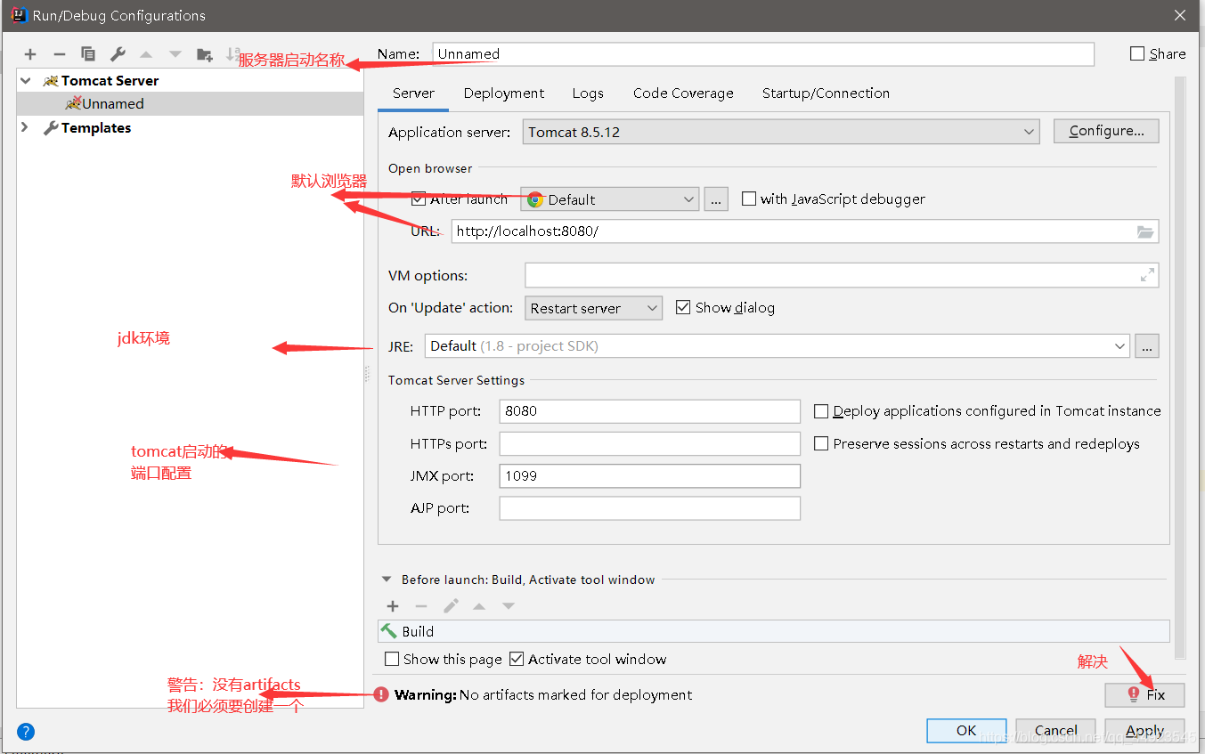The image size is (1205, 754).
Task: Click JMX port field 1099
Action: [650, 475]
